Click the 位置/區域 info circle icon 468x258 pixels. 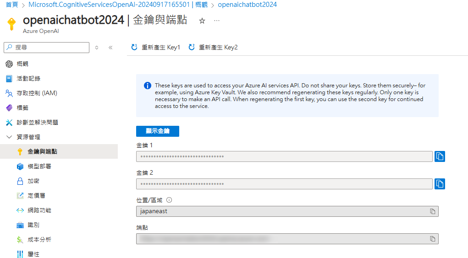[169, 200]
